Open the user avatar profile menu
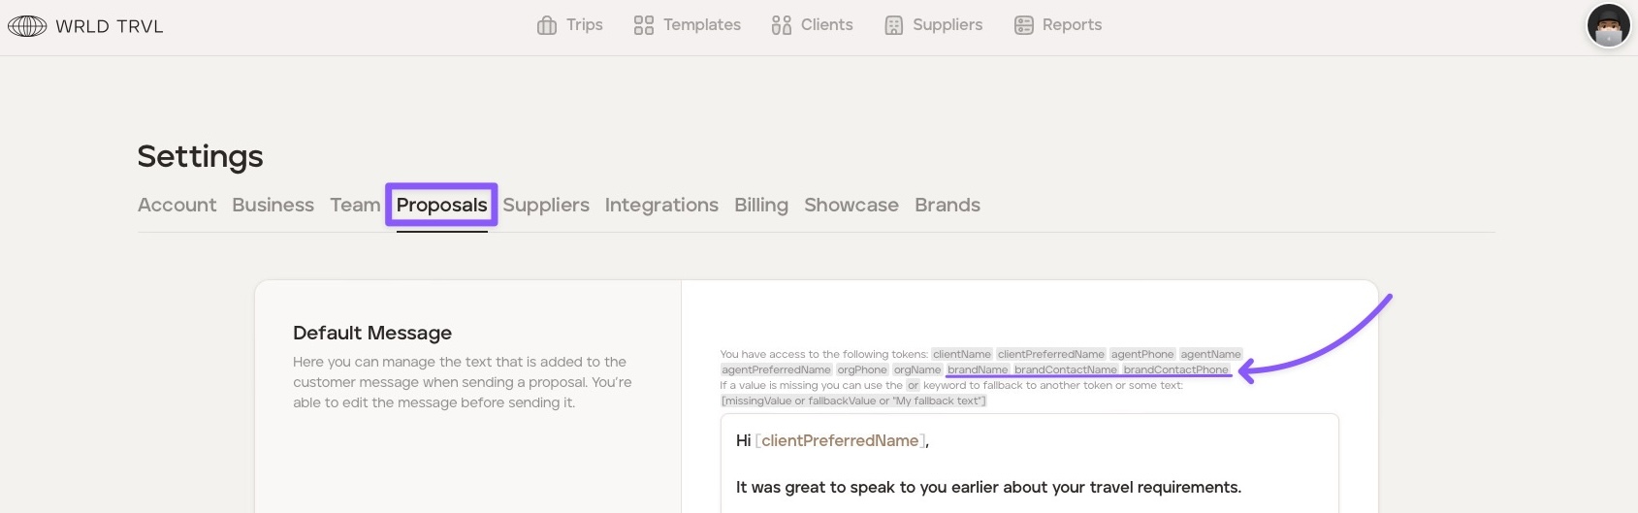Image resolution: width=1638 pixels, height=513 pixels. [1608, 26]
